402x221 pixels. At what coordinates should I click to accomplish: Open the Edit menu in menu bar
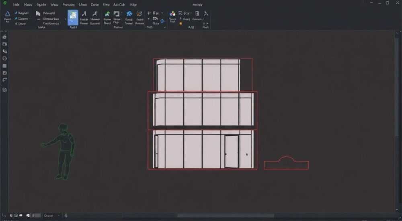click(16, 4)
